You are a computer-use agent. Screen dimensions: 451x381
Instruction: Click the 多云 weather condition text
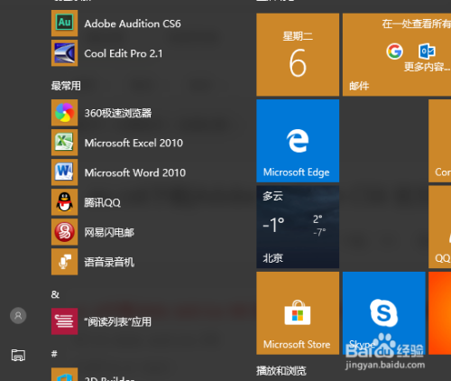point(272,196)
